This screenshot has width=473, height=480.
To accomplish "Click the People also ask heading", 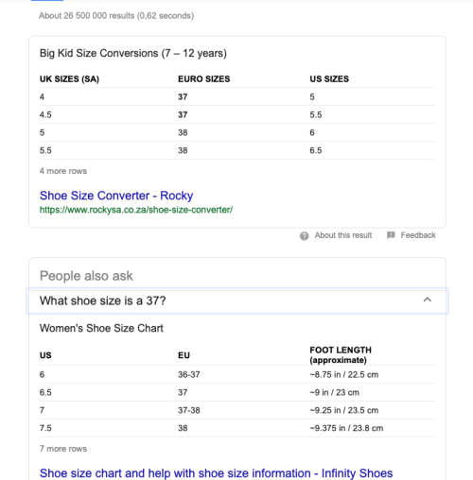I will tap(86, 276).
